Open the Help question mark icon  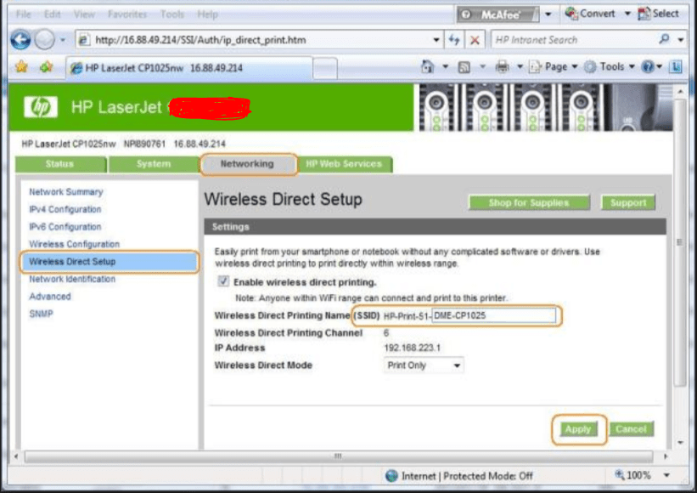pyautogui.click(x=648, y=67)
